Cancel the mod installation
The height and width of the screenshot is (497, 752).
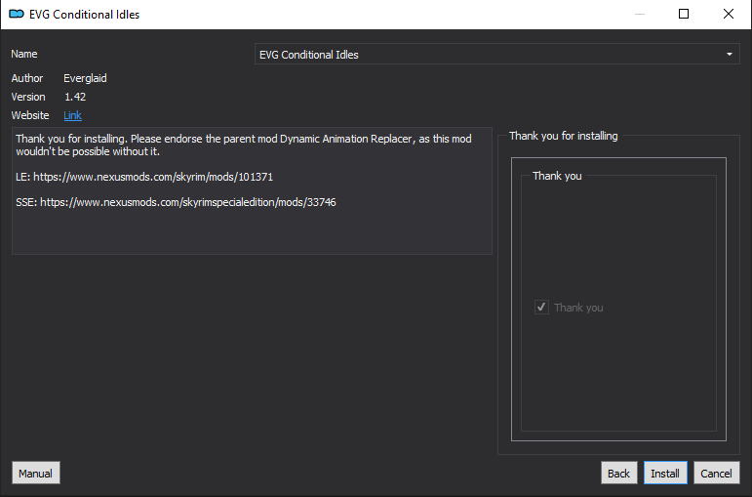[x=716, y=473]
